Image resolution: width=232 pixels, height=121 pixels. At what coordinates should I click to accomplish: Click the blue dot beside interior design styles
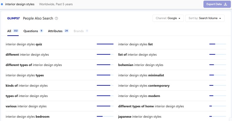[2, 4]
